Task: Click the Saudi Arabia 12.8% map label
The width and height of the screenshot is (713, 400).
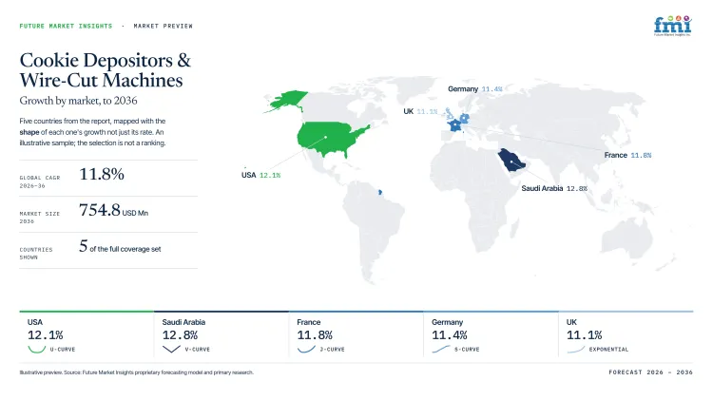Action: tap(554, 188)
